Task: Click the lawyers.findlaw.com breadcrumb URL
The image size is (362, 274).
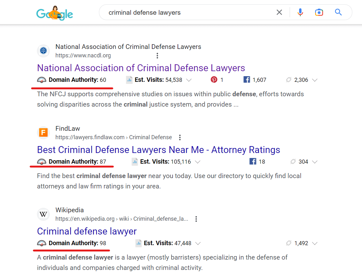Action: point(114,137)
